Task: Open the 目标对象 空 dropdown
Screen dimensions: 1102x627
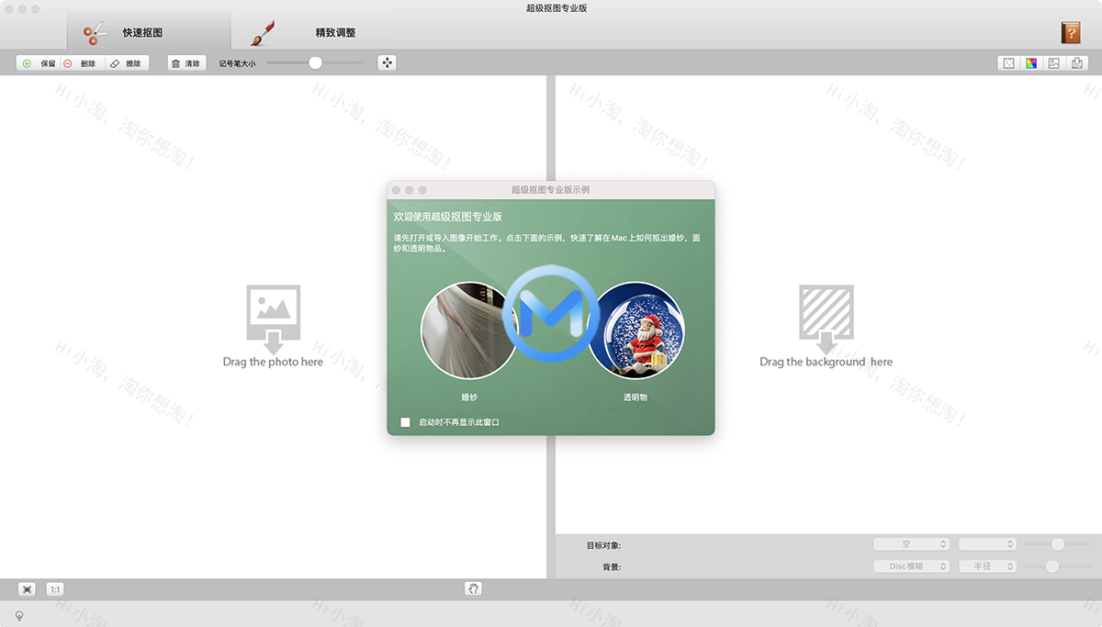Action: (912, 543)
